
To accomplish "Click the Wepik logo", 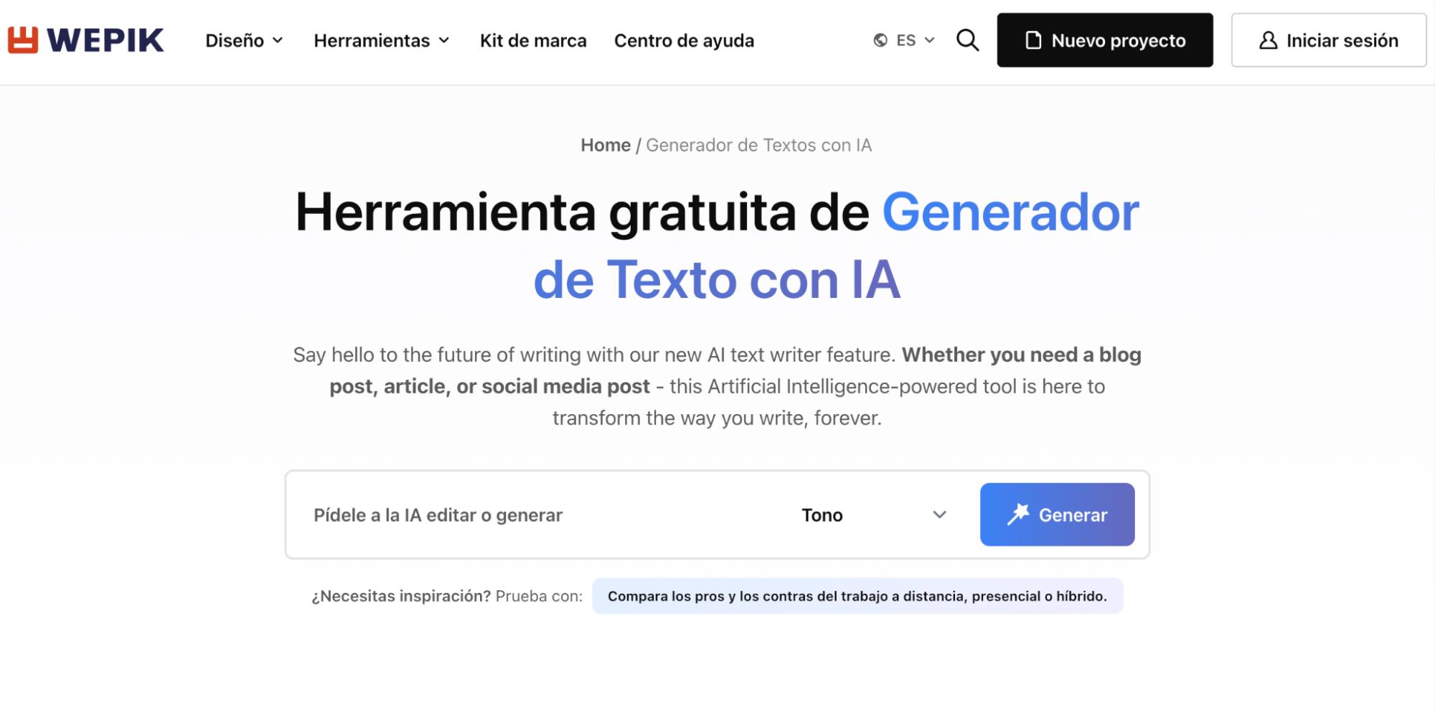I will pyautogui.click(x=86, y=40).
